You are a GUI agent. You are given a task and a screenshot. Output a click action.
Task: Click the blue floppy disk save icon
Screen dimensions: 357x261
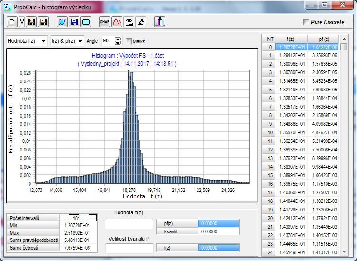click(x=74, y=22)
